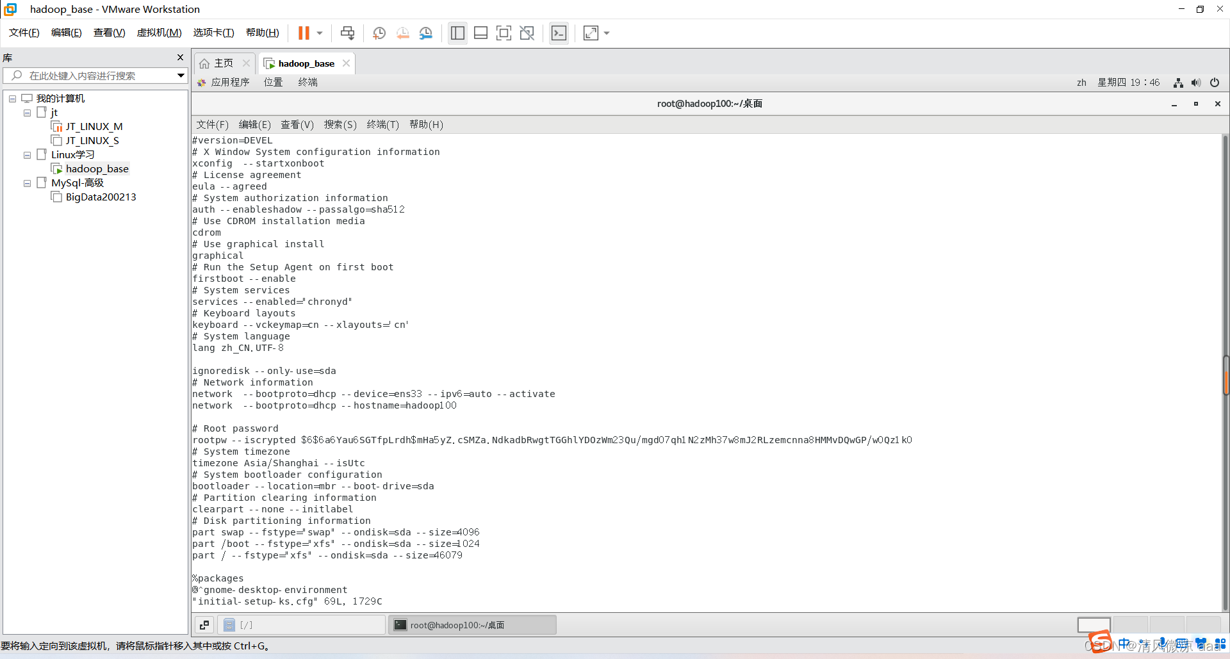The width and height of the screenshot is (1230, 659).
Task: Close the 主页 tab
Action: point(246,63)
